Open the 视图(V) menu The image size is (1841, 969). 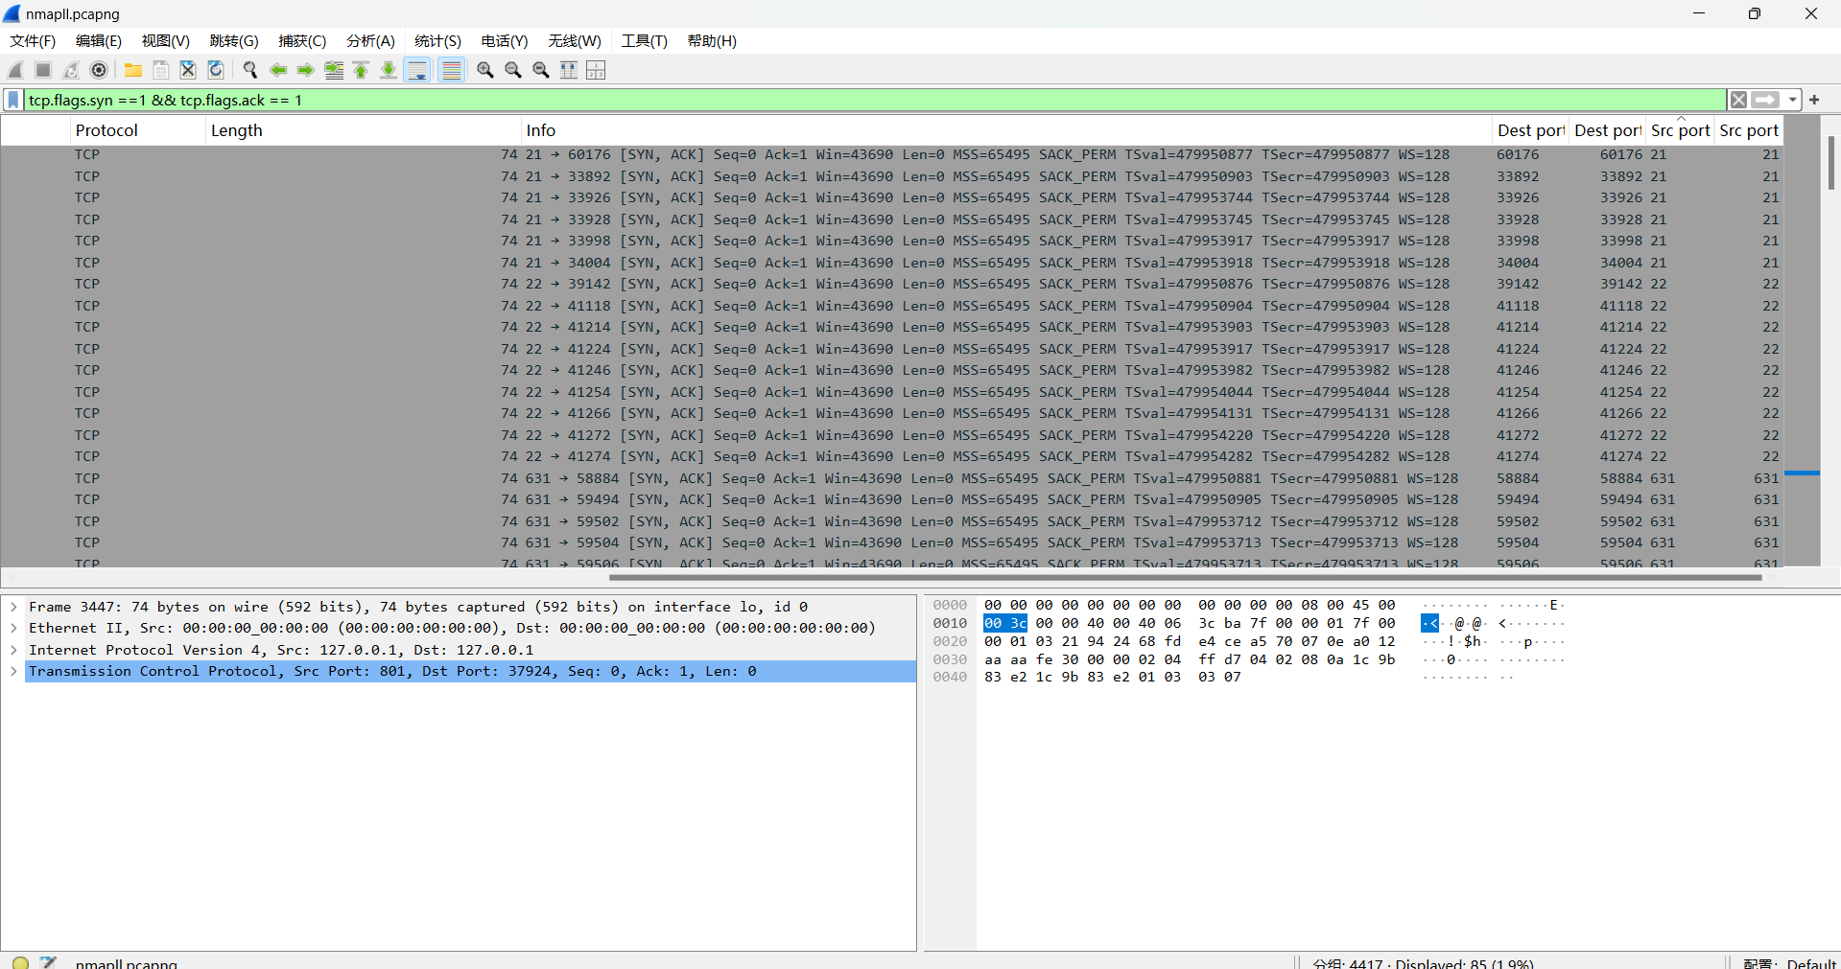(x=166, y=41)
